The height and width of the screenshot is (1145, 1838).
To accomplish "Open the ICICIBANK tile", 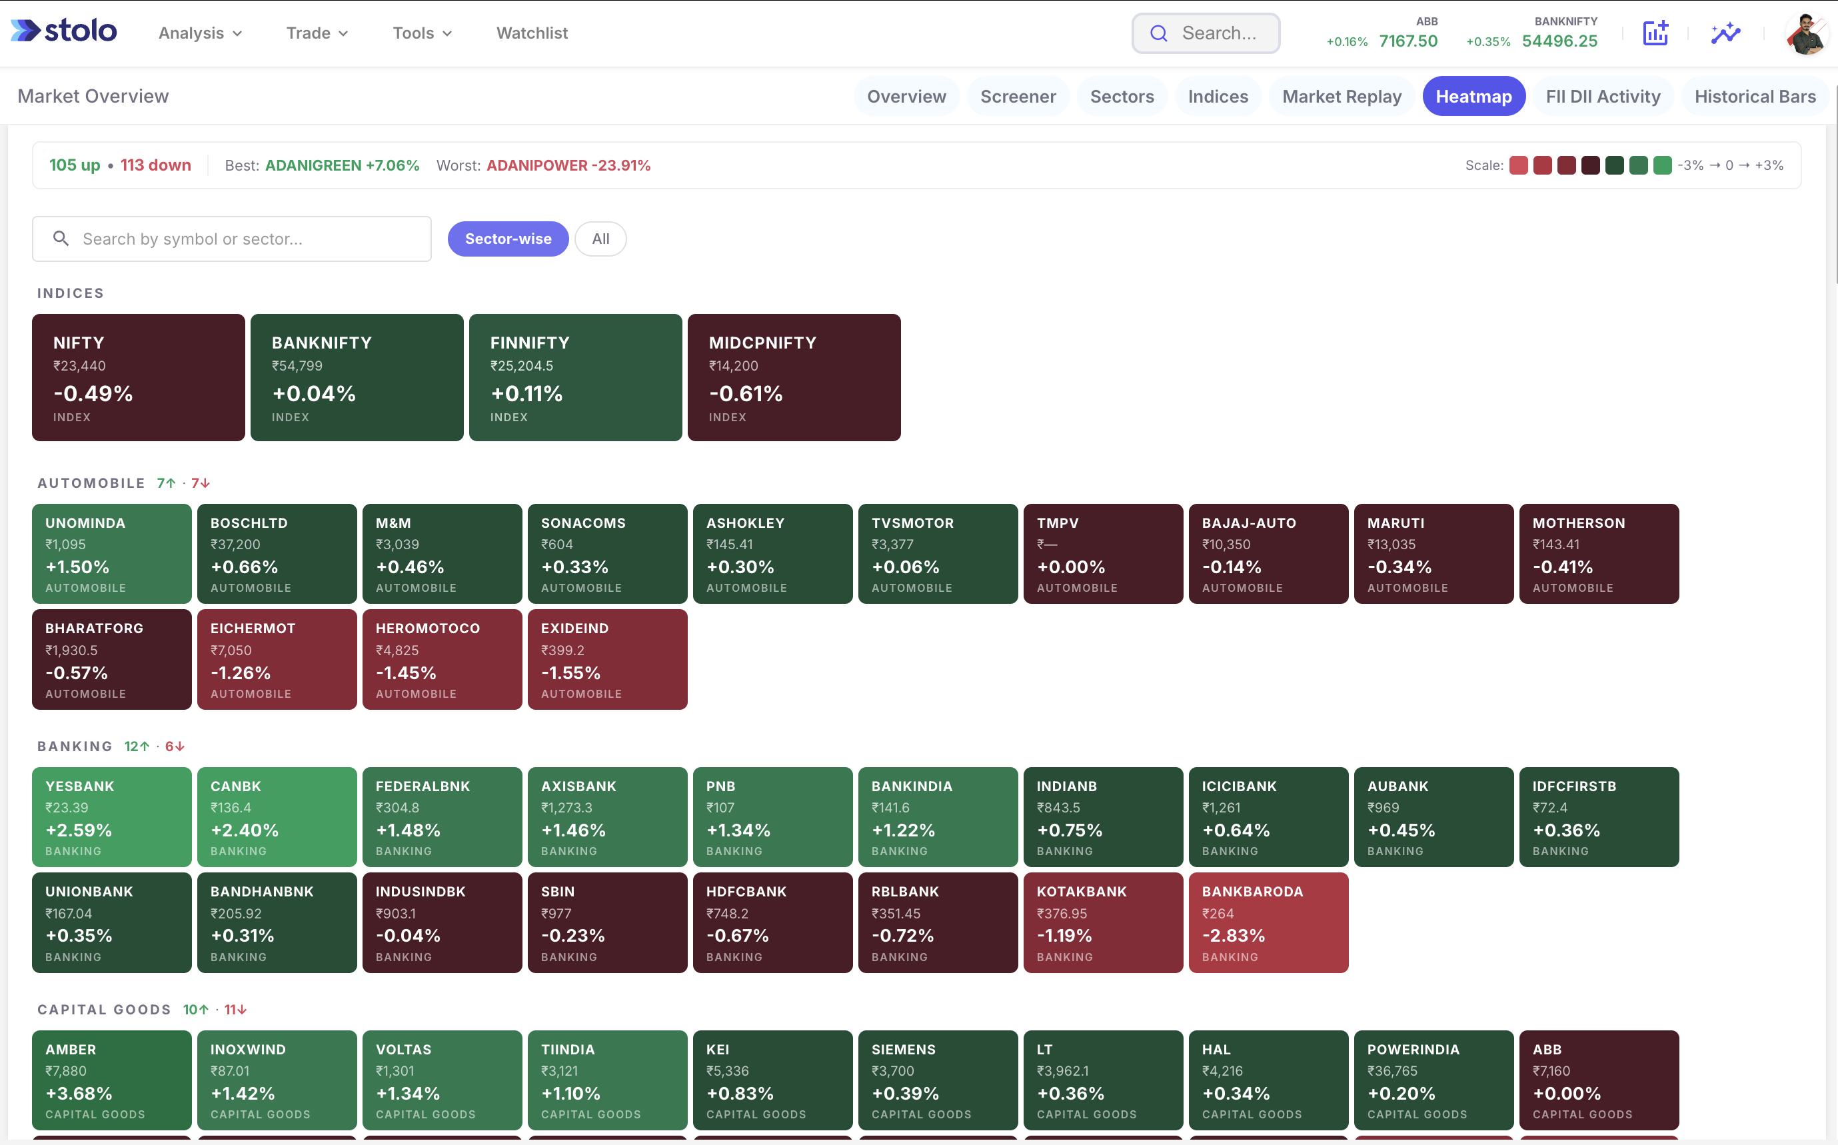I will (1268, 817).
